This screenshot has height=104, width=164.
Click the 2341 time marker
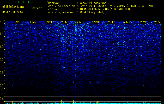point(18,22)
